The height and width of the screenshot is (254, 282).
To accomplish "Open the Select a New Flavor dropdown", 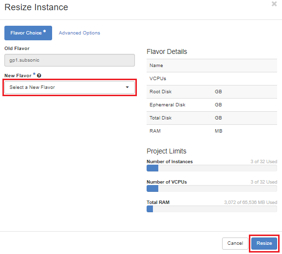I will click(x=70, y=87).
